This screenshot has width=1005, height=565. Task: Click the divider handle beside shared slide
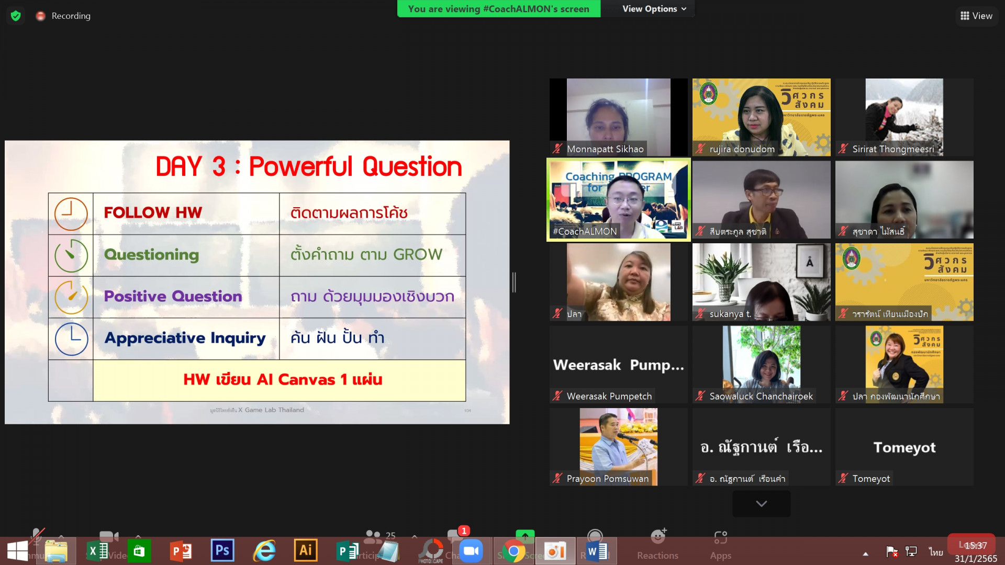tap(514, 282)
